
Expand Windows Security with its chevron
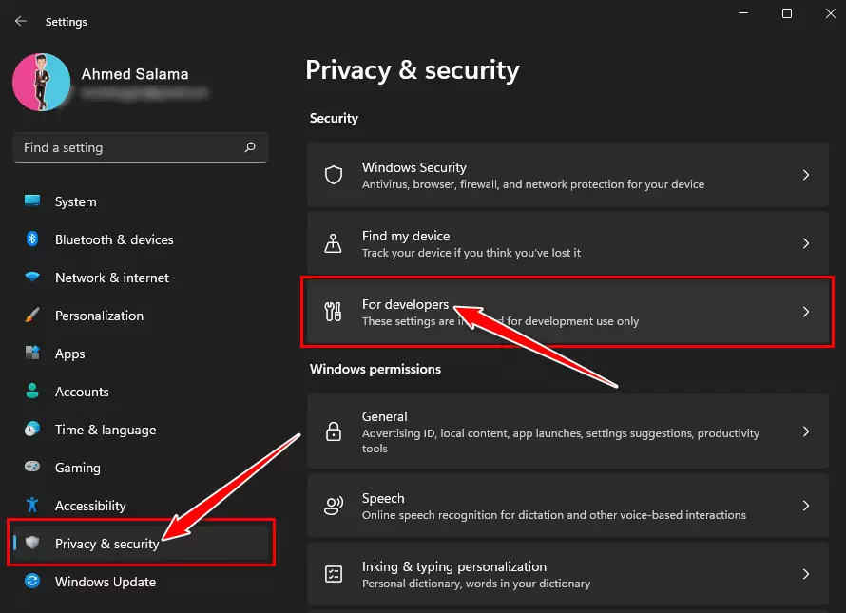(x=805, y=175)
